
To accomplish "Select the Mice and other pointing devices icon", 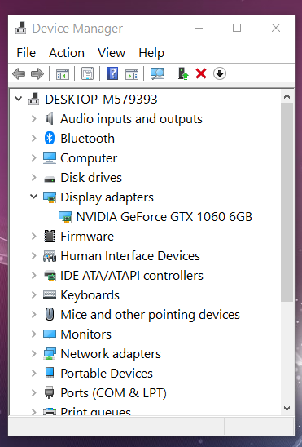I will point(50,314).
